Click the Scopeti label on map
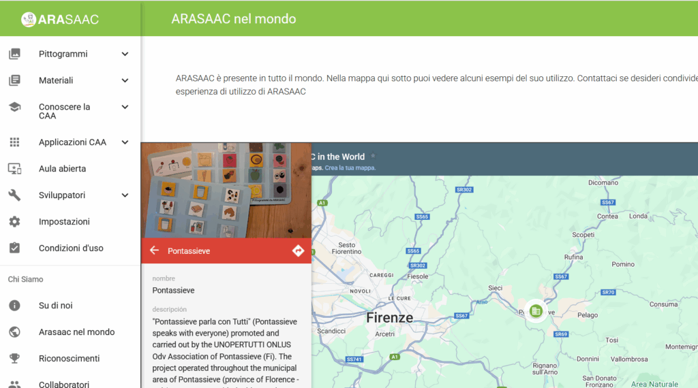The image size is (698, 388). tap(583, 235)
